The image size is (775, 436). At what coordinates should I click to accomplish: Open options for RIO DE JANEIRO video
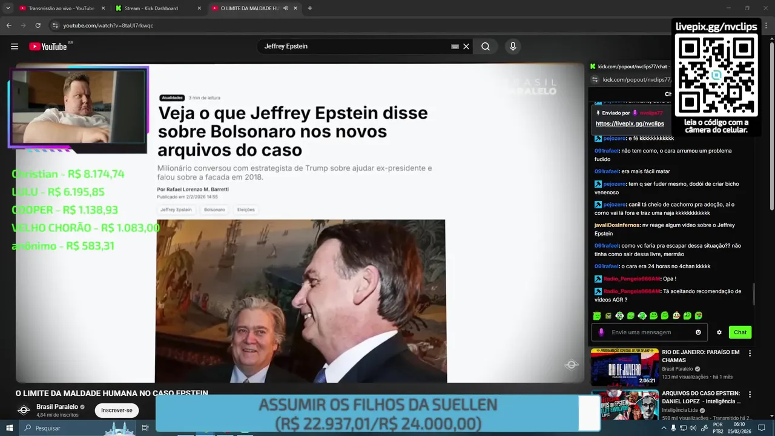pyautogui.click(x=750, y=353)
